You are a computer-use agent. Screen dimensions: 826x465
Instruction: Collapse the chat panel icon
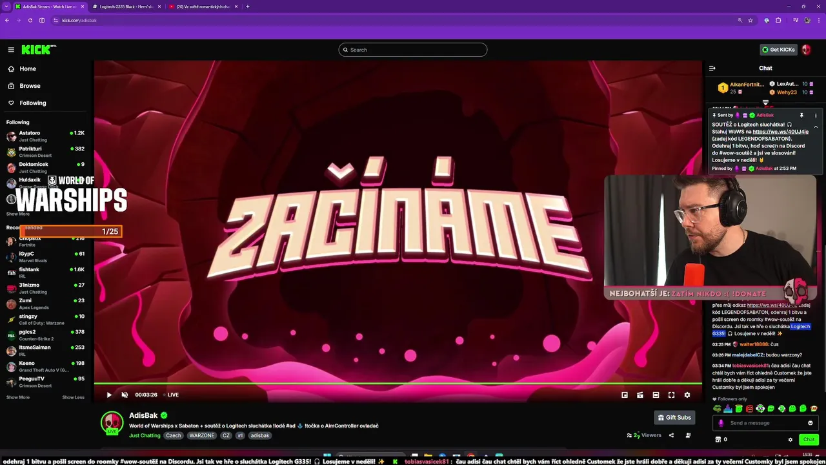click(x=712, y=68)
